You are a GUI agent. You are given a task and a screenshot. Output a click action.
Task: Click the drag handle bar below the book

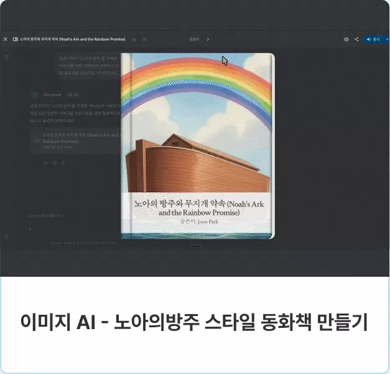point(197,246)
